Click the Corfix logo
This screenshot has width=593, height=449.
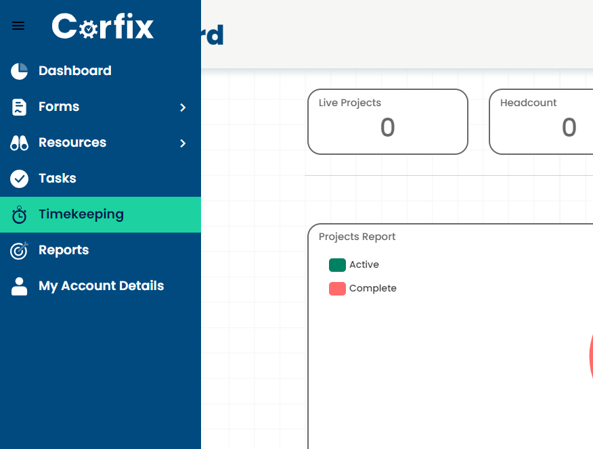103,27
